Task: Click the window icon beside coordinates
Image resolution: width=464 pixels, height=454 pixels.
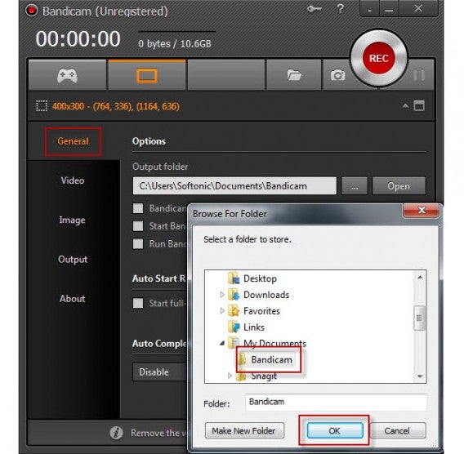Action: click(x=419, y=106)
